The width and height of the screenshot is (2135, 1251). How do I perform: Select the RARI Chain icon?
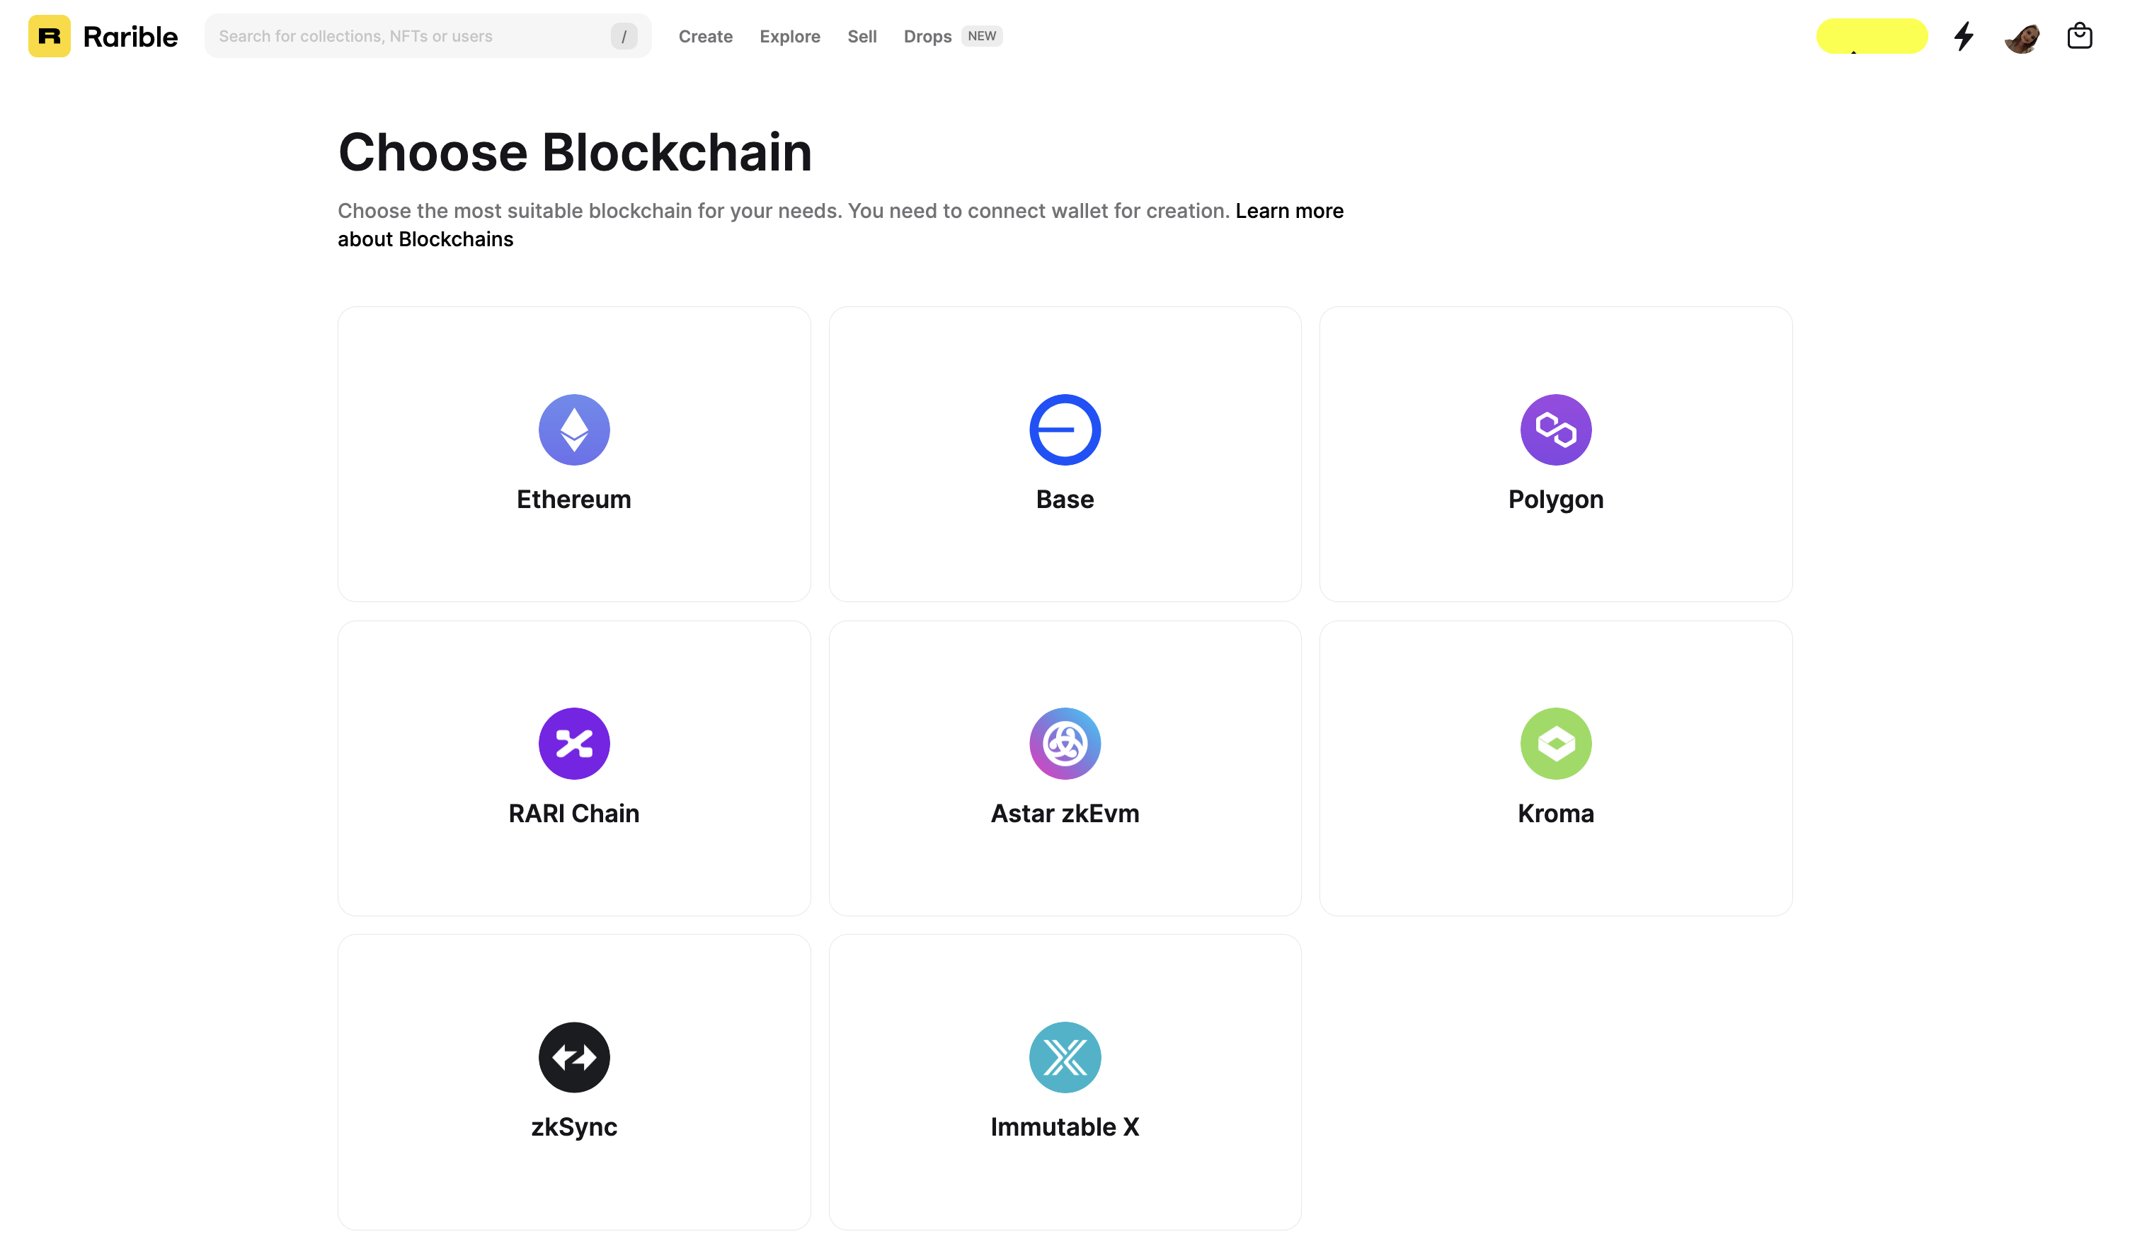coord(574,744)
